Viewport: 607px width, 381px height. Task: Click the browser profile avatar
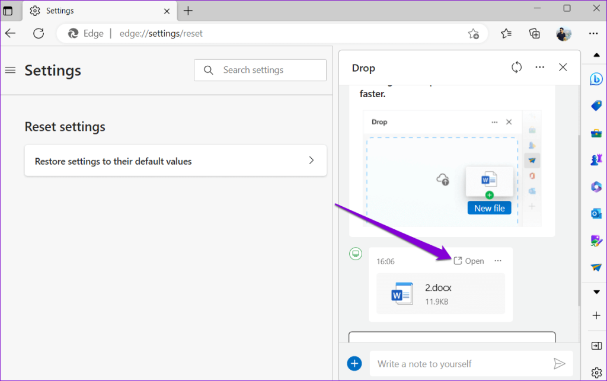tap(564, 34)
